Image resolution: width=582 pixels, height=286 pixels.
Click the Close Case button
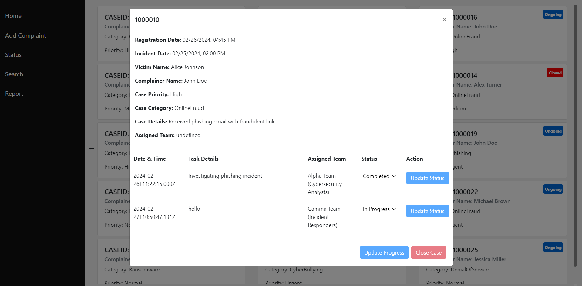[x=429, y=252]
